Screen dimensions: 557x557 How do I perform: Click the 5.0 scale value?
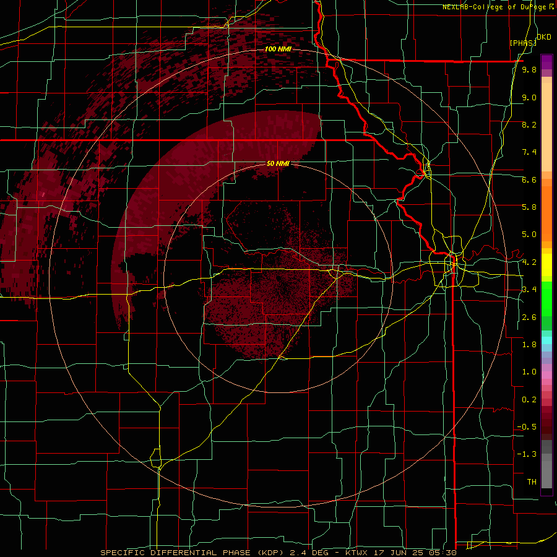pyautogui.click(x=529, y=235)
